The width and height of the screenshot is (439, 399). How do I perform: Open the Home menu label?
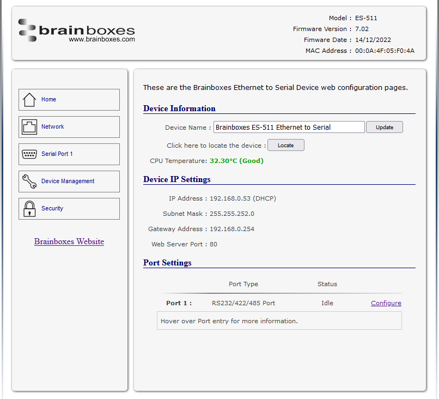coord(49,100)
